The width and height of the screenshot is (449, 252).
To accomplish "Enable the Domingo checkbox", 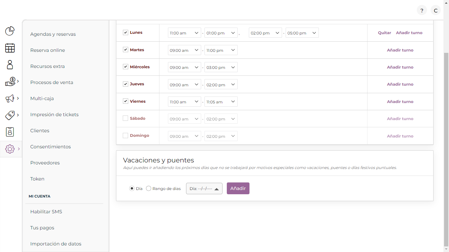I will click(125, 136).
